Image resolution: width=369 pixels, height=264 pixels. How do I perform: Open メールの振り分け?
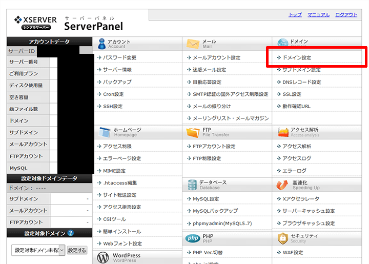point(212,106)
